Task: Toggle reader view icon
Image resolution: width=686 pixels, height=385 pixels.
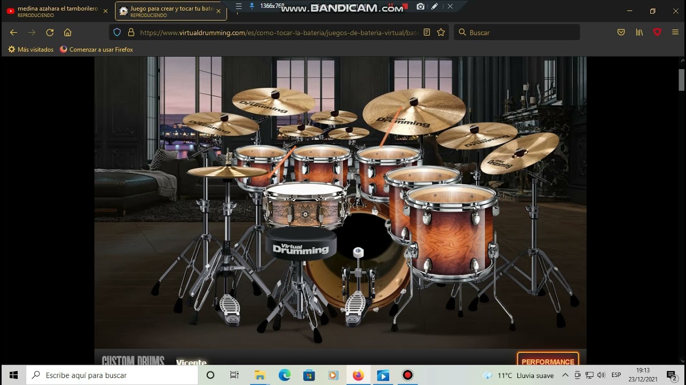Action: (x=427, y=33)
